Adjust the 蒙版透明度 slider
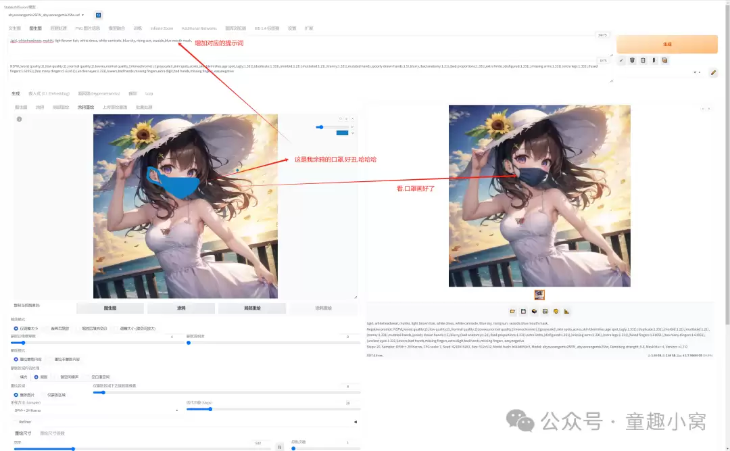This screenshot has height=451, width=730. click(x=273, y=342)
